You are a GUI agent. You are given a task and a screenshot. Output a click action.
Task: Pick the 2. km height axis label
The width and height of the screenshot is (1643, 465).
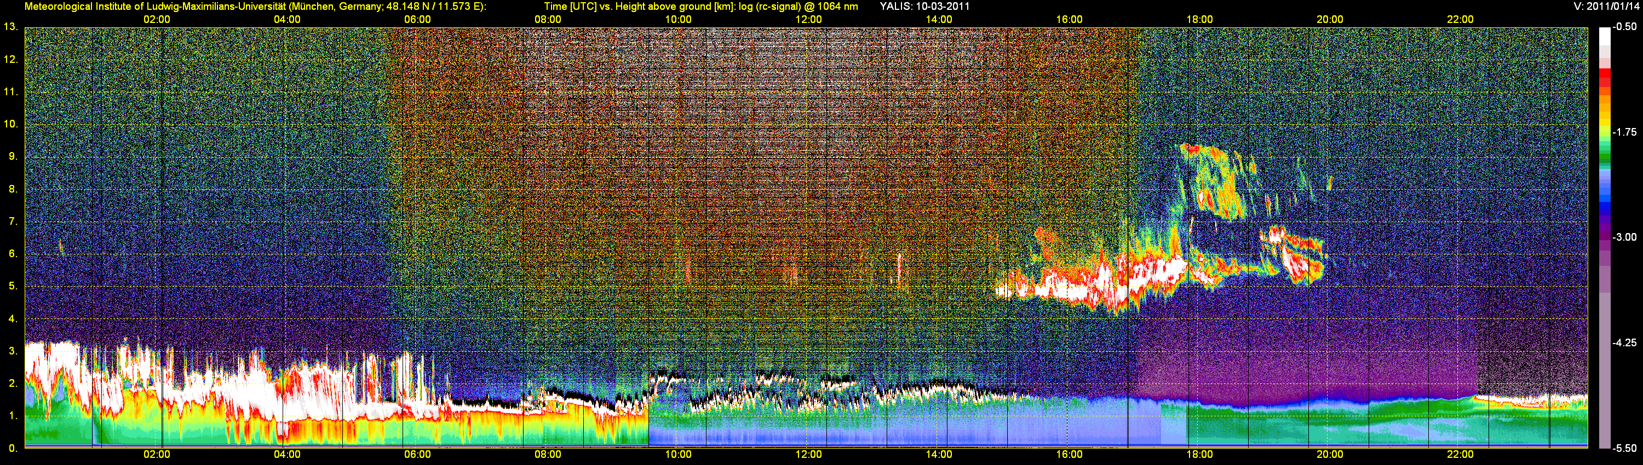pyautogui.click(x=13, y=383)
